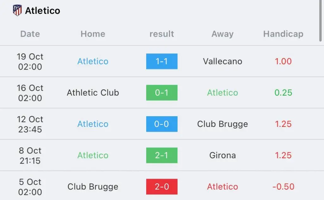Open the 2-1 result against Girona
The width and height of the screenshot is (324, 200).
tap(162, 155)
